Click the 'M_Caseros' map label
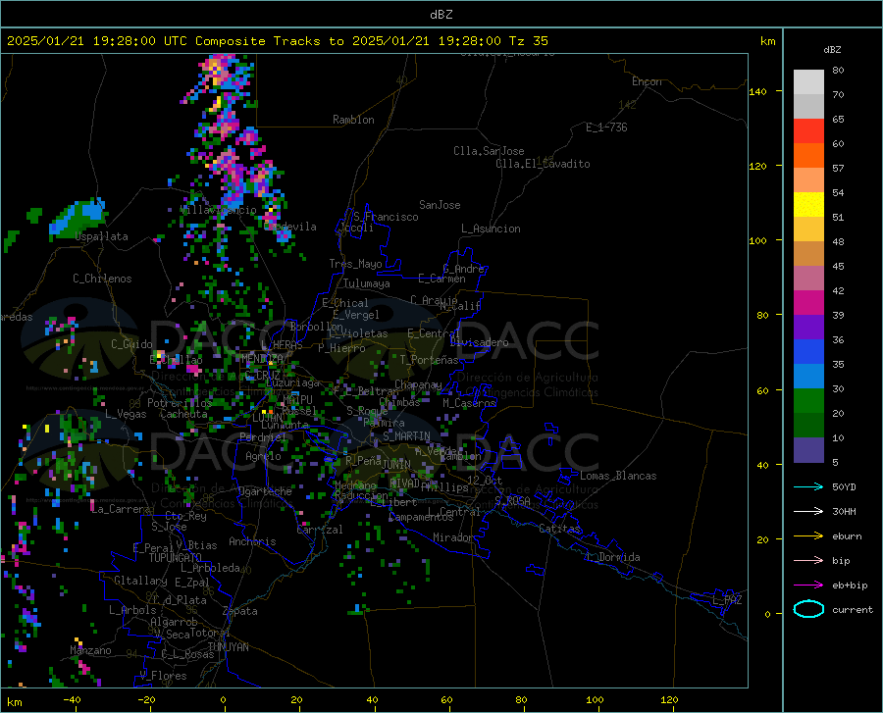The width and height of the screenshot is (883, 713). point(469,403)
